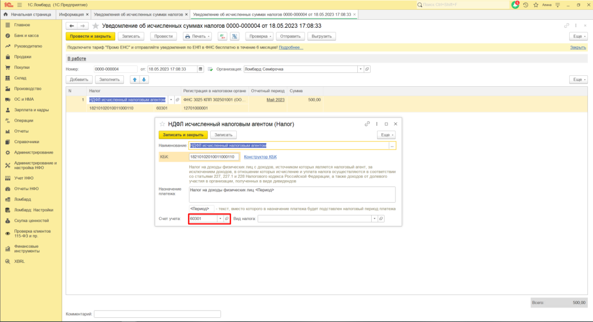Move row down with blue arrow
This screenshot has width=593, height=322.
[144, 79]
